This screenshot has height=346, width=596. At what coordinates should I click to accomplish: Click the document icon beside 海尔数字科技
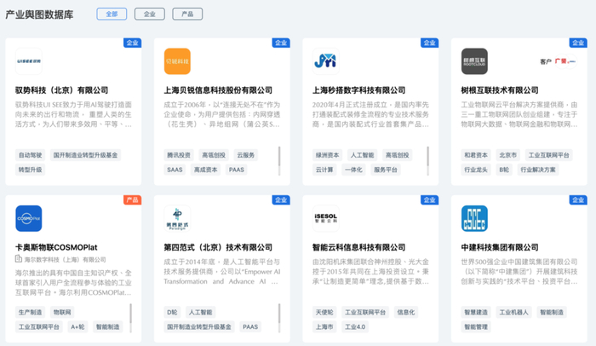(x=18, y=259)
